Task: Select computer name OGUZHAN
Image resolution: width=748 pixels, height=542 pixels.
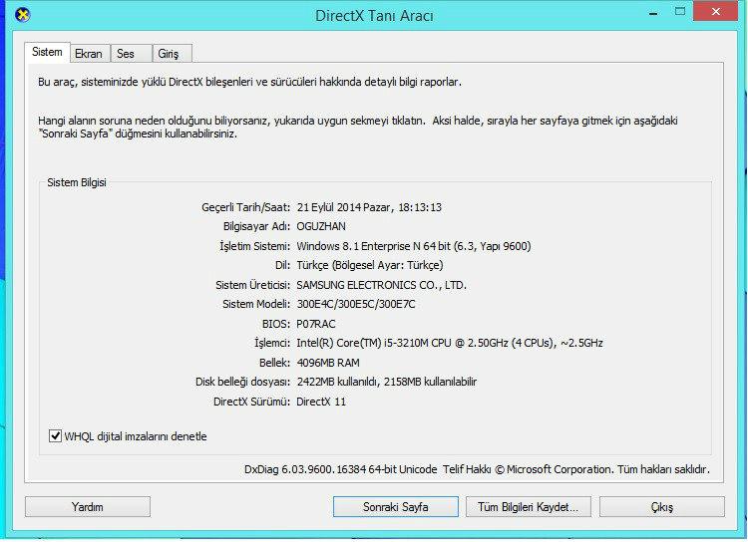Action: pyautogui.click(x=321, y=226)
